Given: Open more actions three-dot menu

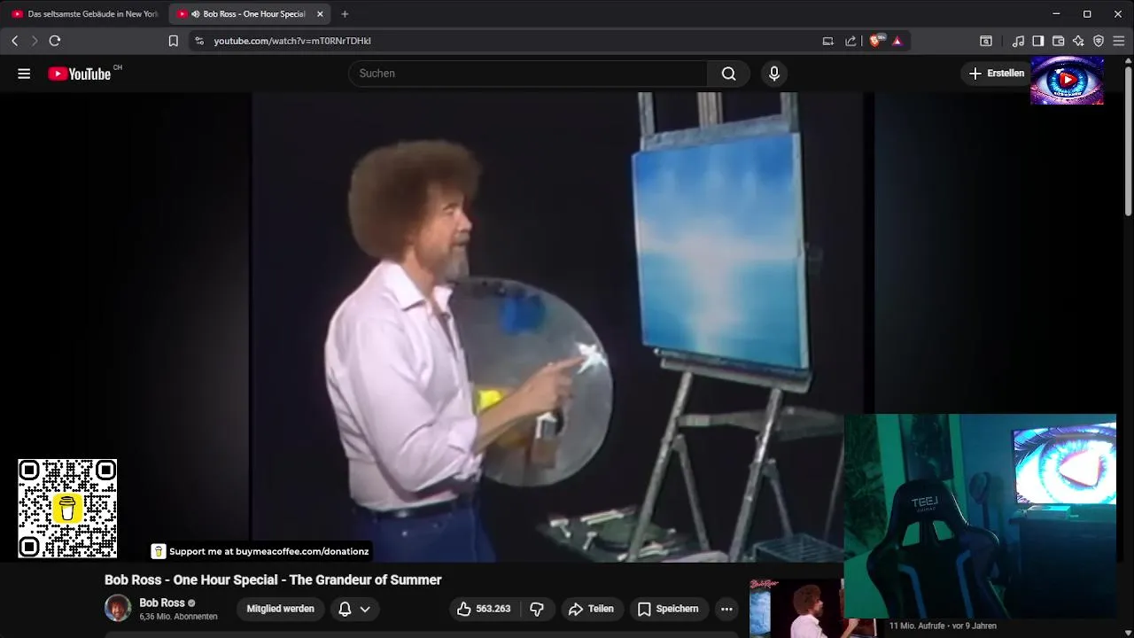Looking at the screenshot, I should coord(726,609).
